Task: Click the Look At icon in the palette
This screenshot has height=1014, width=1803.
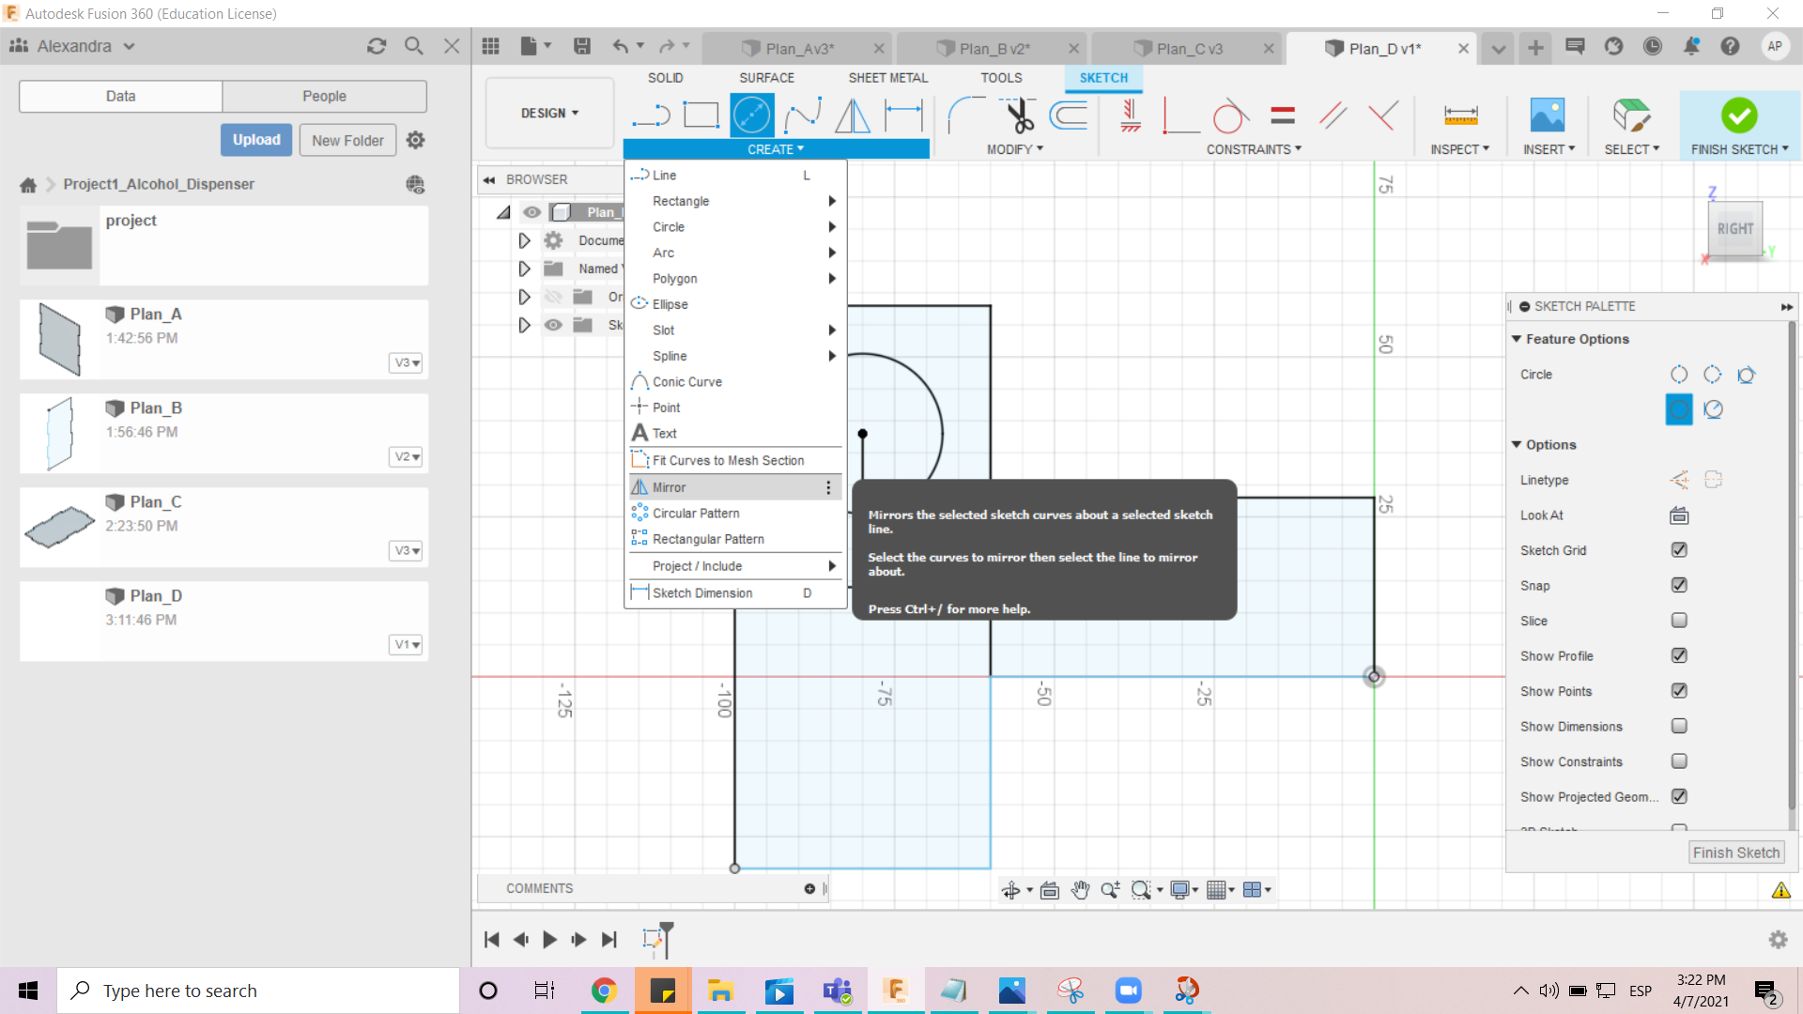Action: [x=1679, y=515]
